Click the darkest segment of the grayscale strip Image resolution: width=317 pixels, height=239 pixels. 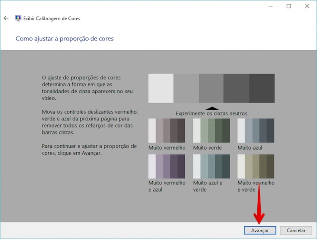click(262, 88)
